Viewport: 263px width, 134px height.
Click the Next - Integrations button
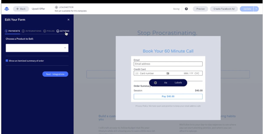55,74
